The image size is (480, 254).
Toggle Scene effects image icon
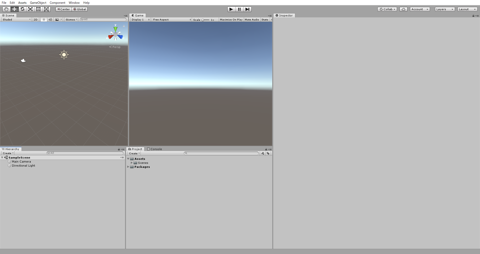click(x=57, y=19)
